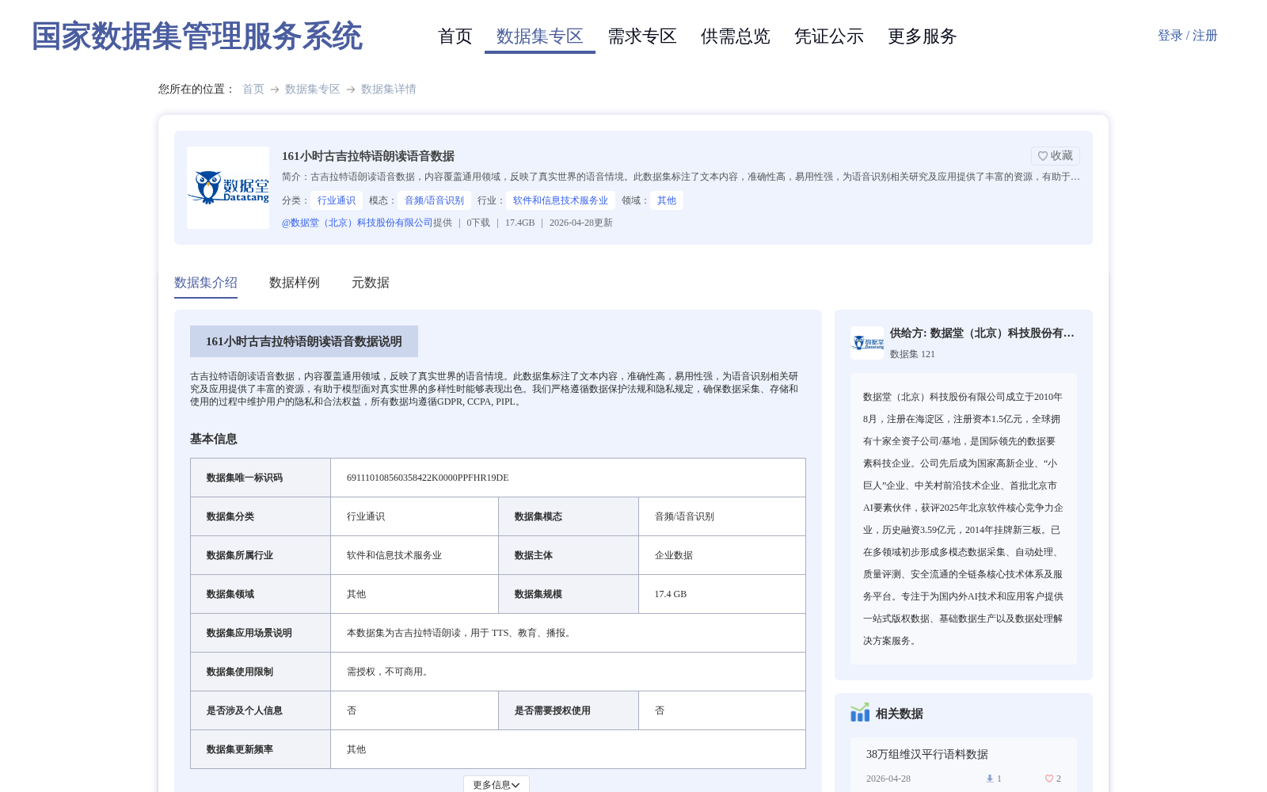Viewport: 1267px width, 792px height.
Task: Click 基本信息 section heading
Action: coord(214,439)
